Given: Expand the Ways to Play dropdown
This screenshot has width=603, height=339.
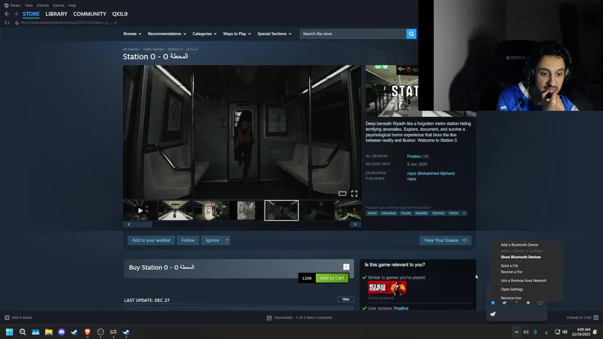Looking at the screenshot, I should (236, 34).
